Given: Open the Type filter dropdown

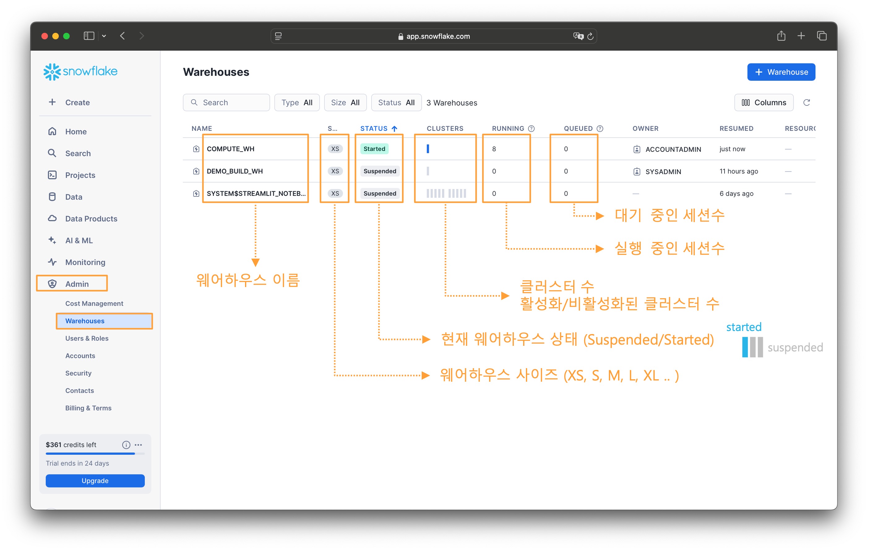Looking at the screenshot, I should click(297, 102).
